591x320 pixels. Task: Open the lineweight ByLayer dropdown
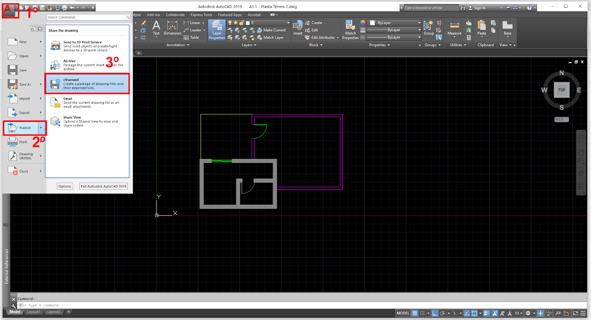pyautogui.click(x=394, y=30)
